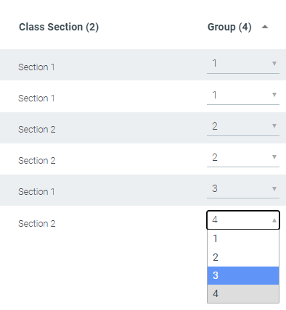Click arrow beside group 1 in the shaded Section 1 row

pyautogui.click(x=274, y=64)
